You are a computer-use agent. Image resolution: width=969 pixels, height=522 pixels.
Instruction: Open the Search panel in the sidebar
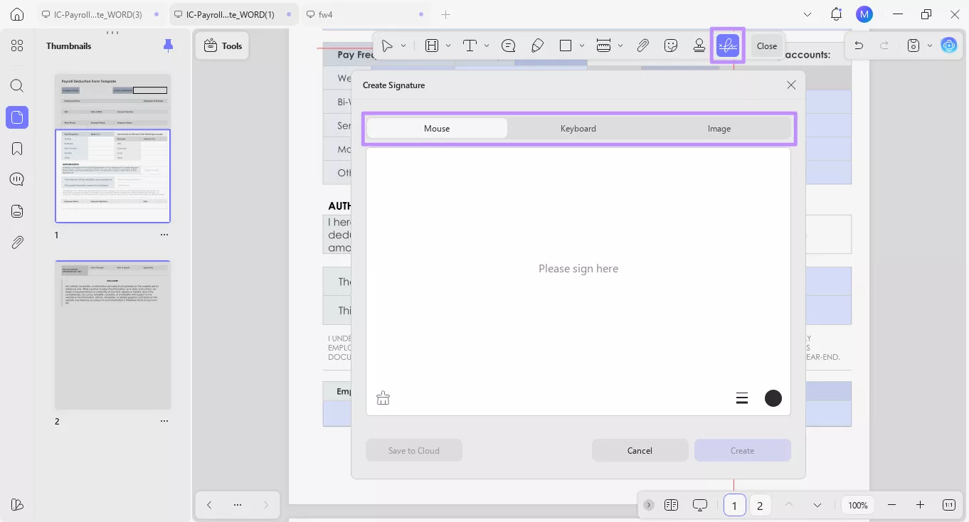16,85
